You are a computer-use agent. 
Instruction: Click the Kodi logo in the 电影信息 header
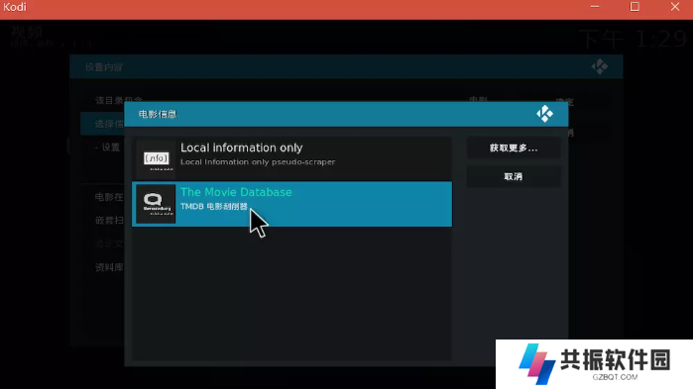(545, 114)
